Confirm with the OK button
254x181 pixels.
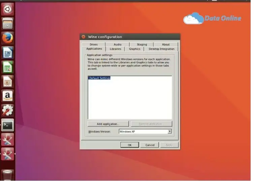pyautogui.click(x=130, y=145)
